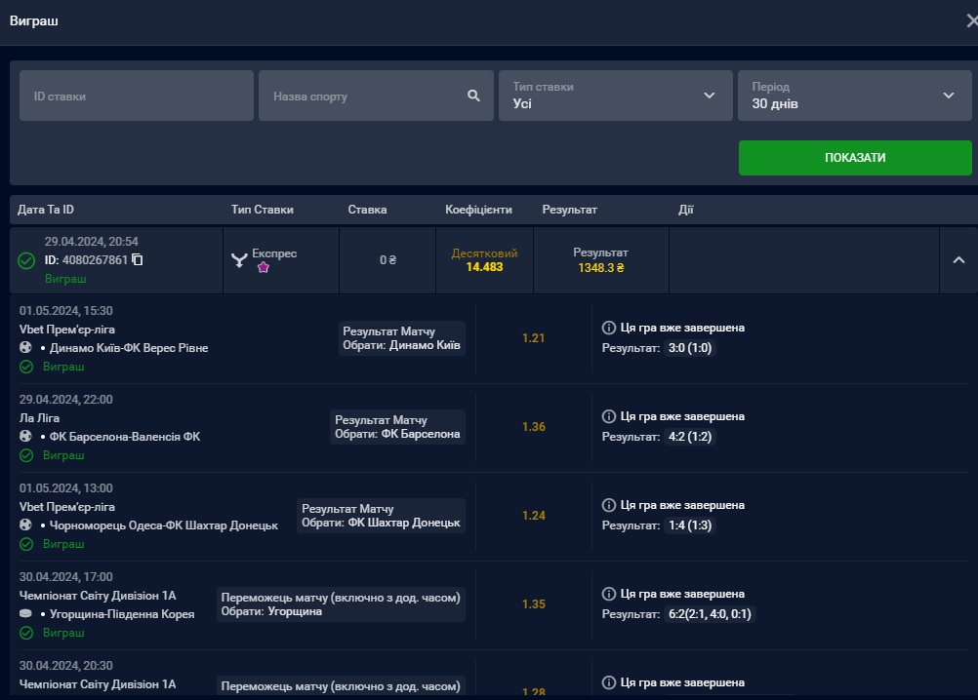The height and width of the screenshot is (700, 978).
Task: Click win checkmark under Чорноморець Одеса match
Action: pos(26,544)
